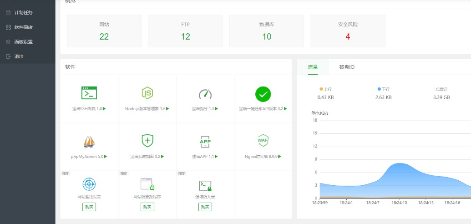Click the 网站防篡改程序 icon
Image resolution: width=471 pixels, height=224 pixels.
(147, 184)
